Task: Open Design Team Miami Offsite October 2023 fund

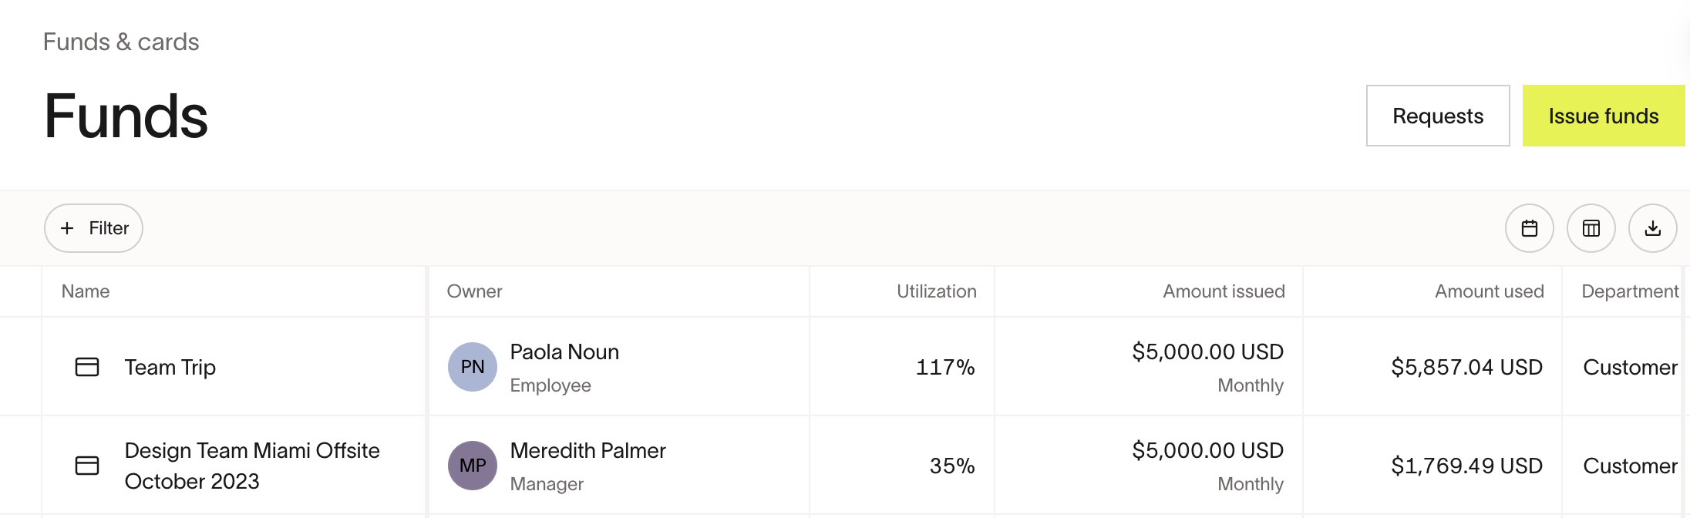Action: [252, 466]
